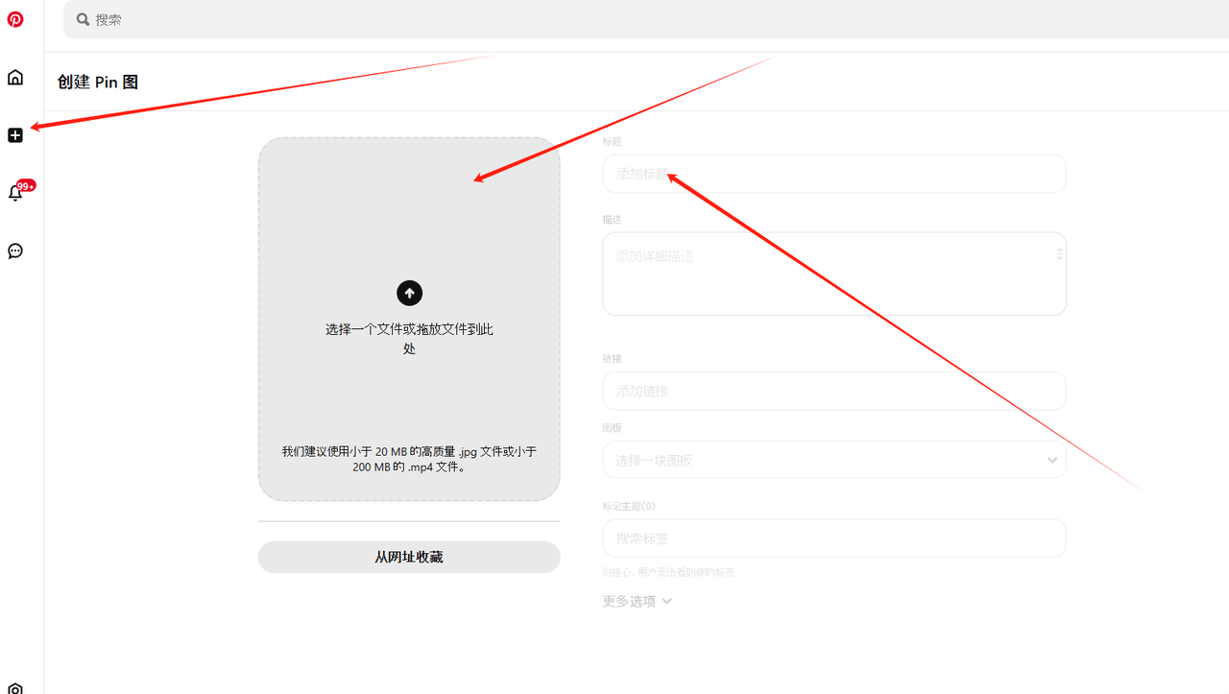Image resolution: width=1229 pixels, height=694 pixels.
Task: Click the 搜索标签 tag search field
Action: tap(834, 538)
